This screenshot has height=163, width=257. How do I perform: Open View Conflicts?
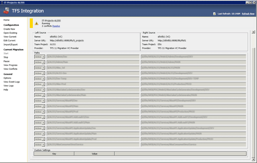click(10, 69)
